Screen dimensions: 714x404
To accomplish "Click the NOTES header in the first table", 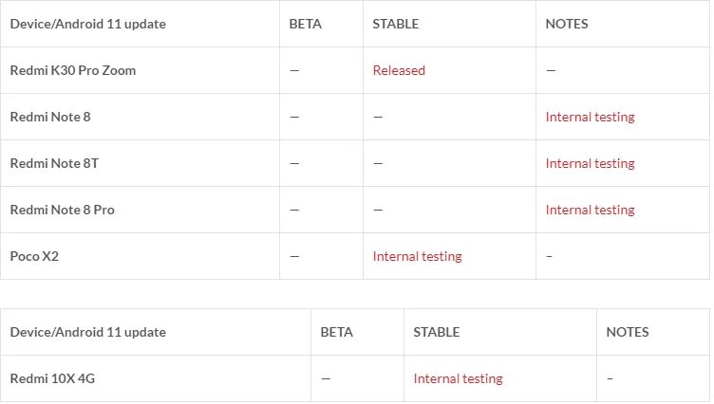I will [567, 24].
